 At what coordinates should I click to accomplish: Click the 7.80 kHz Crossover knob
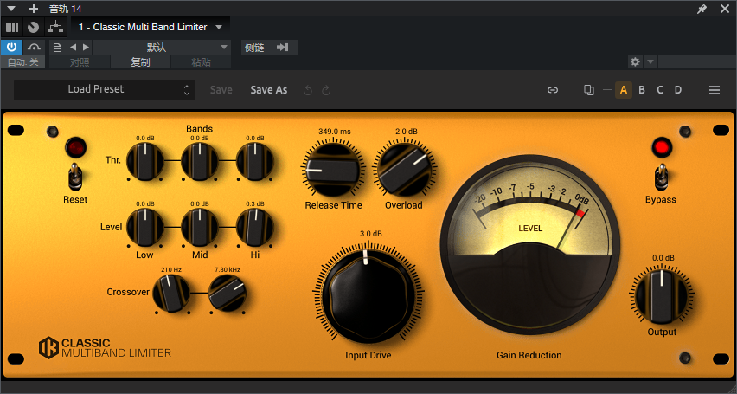228,294
